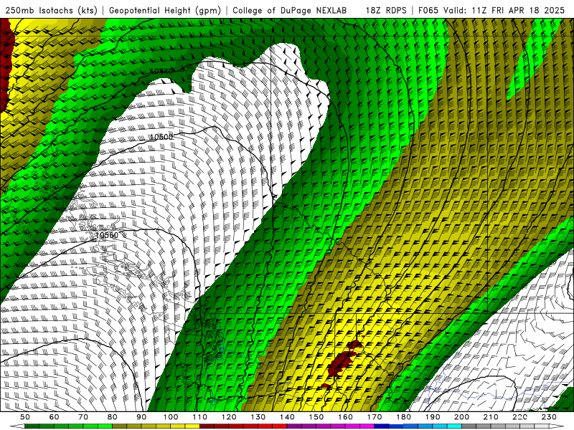Click the 10560 height contour label
574x430 pixels.
point(106,235)
